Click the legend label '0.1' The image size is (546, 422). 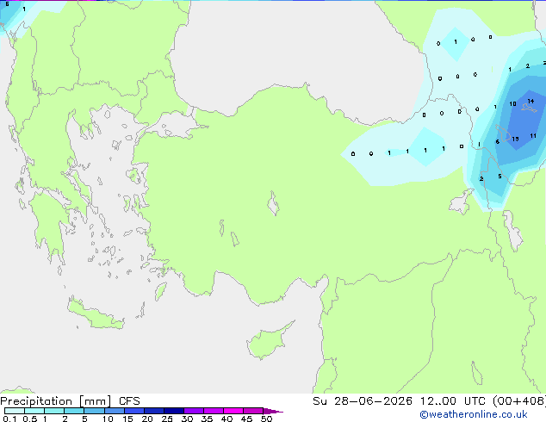tap(9, 419)
